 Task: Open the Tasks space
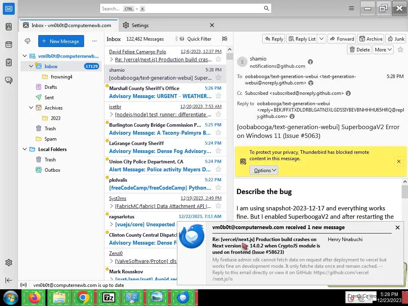click(9, 63)
